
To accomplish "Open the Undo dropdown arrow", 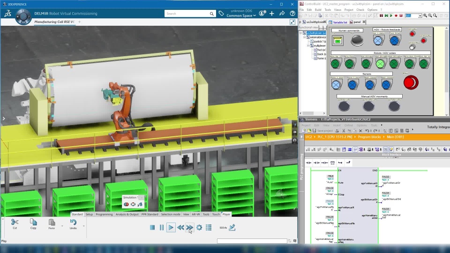I will point(83,226).
